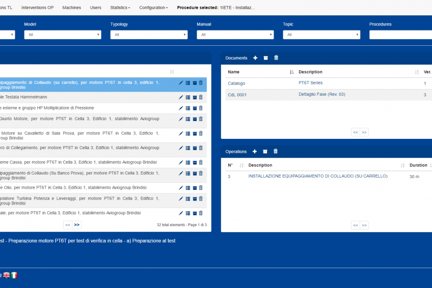
Task: Open list icon for Moltiplicatore di Pressione row
Action: 187,108
